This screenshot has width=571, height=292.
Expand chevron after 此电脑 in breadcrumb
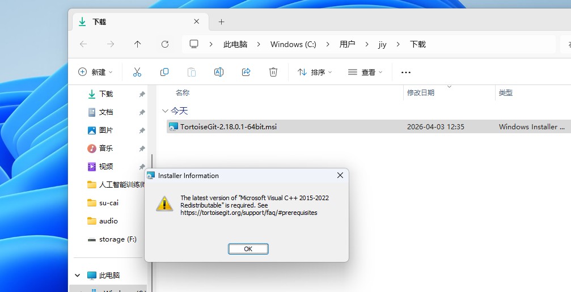pyautogui.click(x=259, y=44)
